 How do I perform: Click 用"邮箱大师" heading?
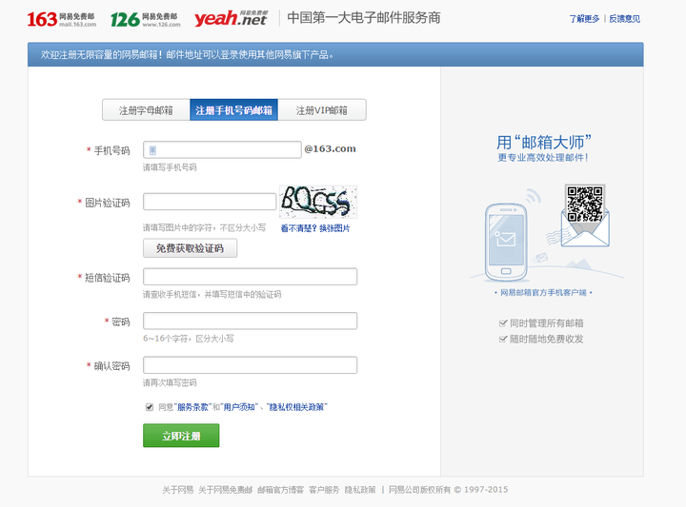pyautogui.click(x=543, y=143)
